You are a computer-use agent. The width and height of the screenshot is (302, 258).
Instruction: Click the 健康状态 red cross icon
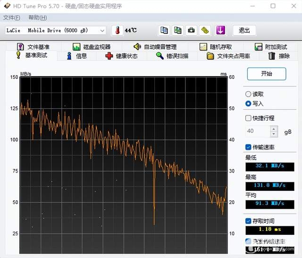[109, 56]
